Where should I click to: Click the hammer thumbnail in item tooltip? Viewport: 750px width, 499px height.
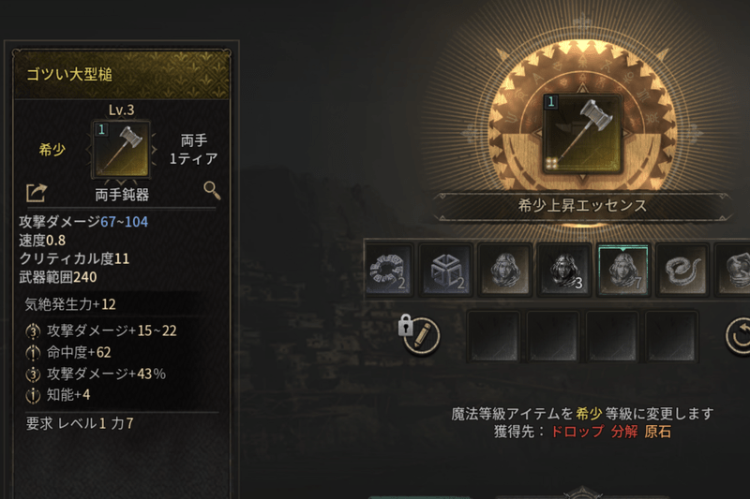point(122,149)
